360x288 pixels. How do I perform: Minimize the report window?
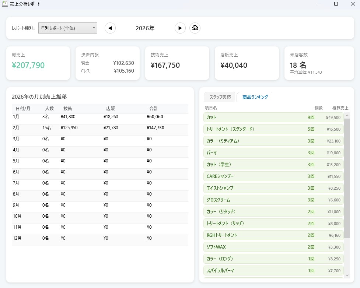[318, 4]
